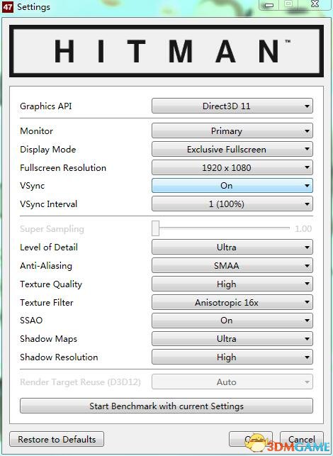Screen dimensions: 333x456
Task: Expand the Texture Quality dropdown
Action: tap(232, 284)
